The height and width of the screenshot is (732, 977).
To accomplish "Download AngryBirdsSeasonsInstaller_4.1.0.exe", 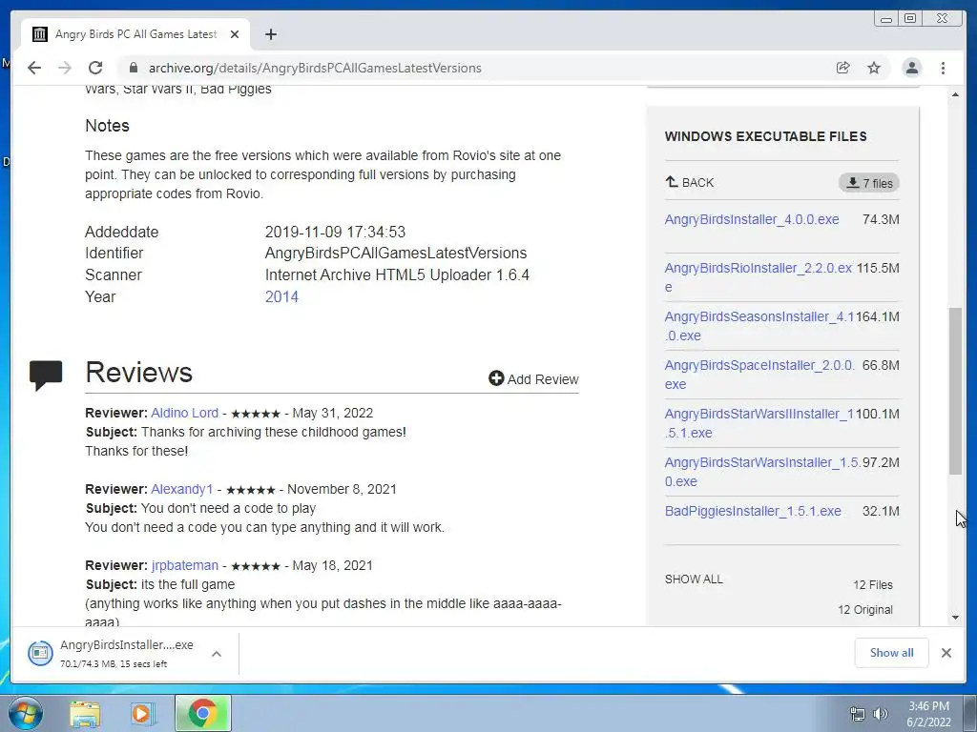I will point(759,326).
